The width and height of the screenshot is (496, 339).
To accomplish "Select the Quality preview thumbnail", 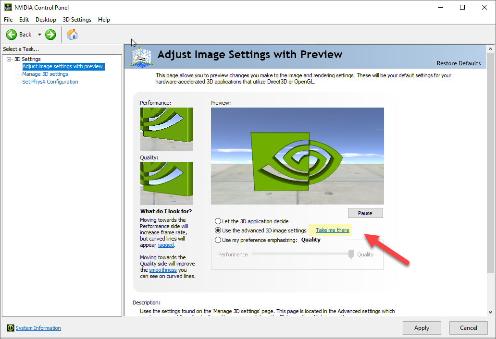I will (x=167, y=183).
